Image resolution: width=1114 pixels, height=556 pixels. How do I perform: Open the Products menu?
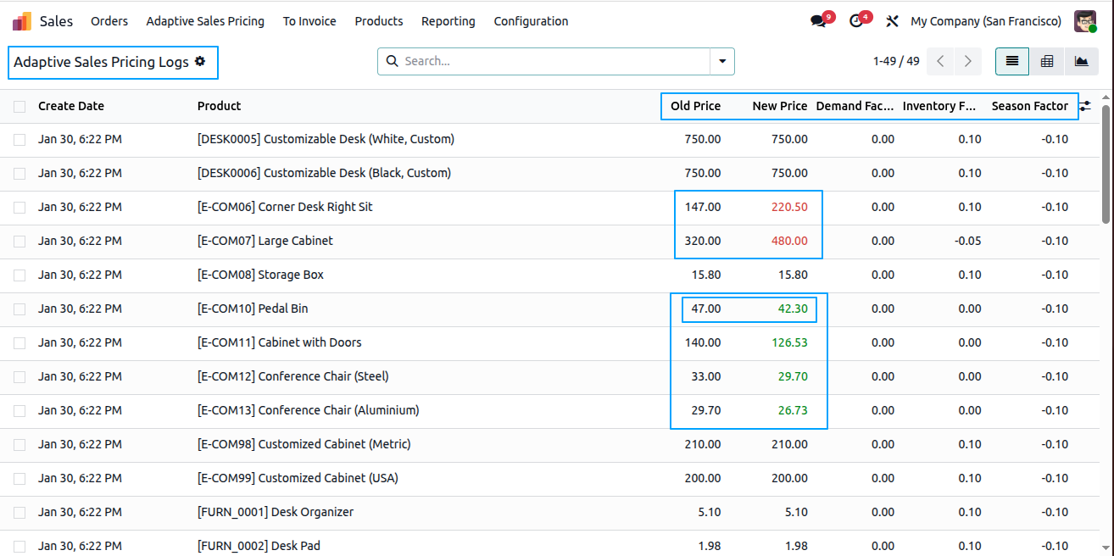pos(379,21)
